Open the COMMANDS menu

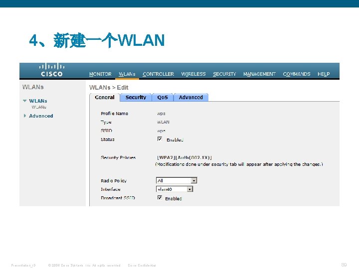[x=297, y=74]
